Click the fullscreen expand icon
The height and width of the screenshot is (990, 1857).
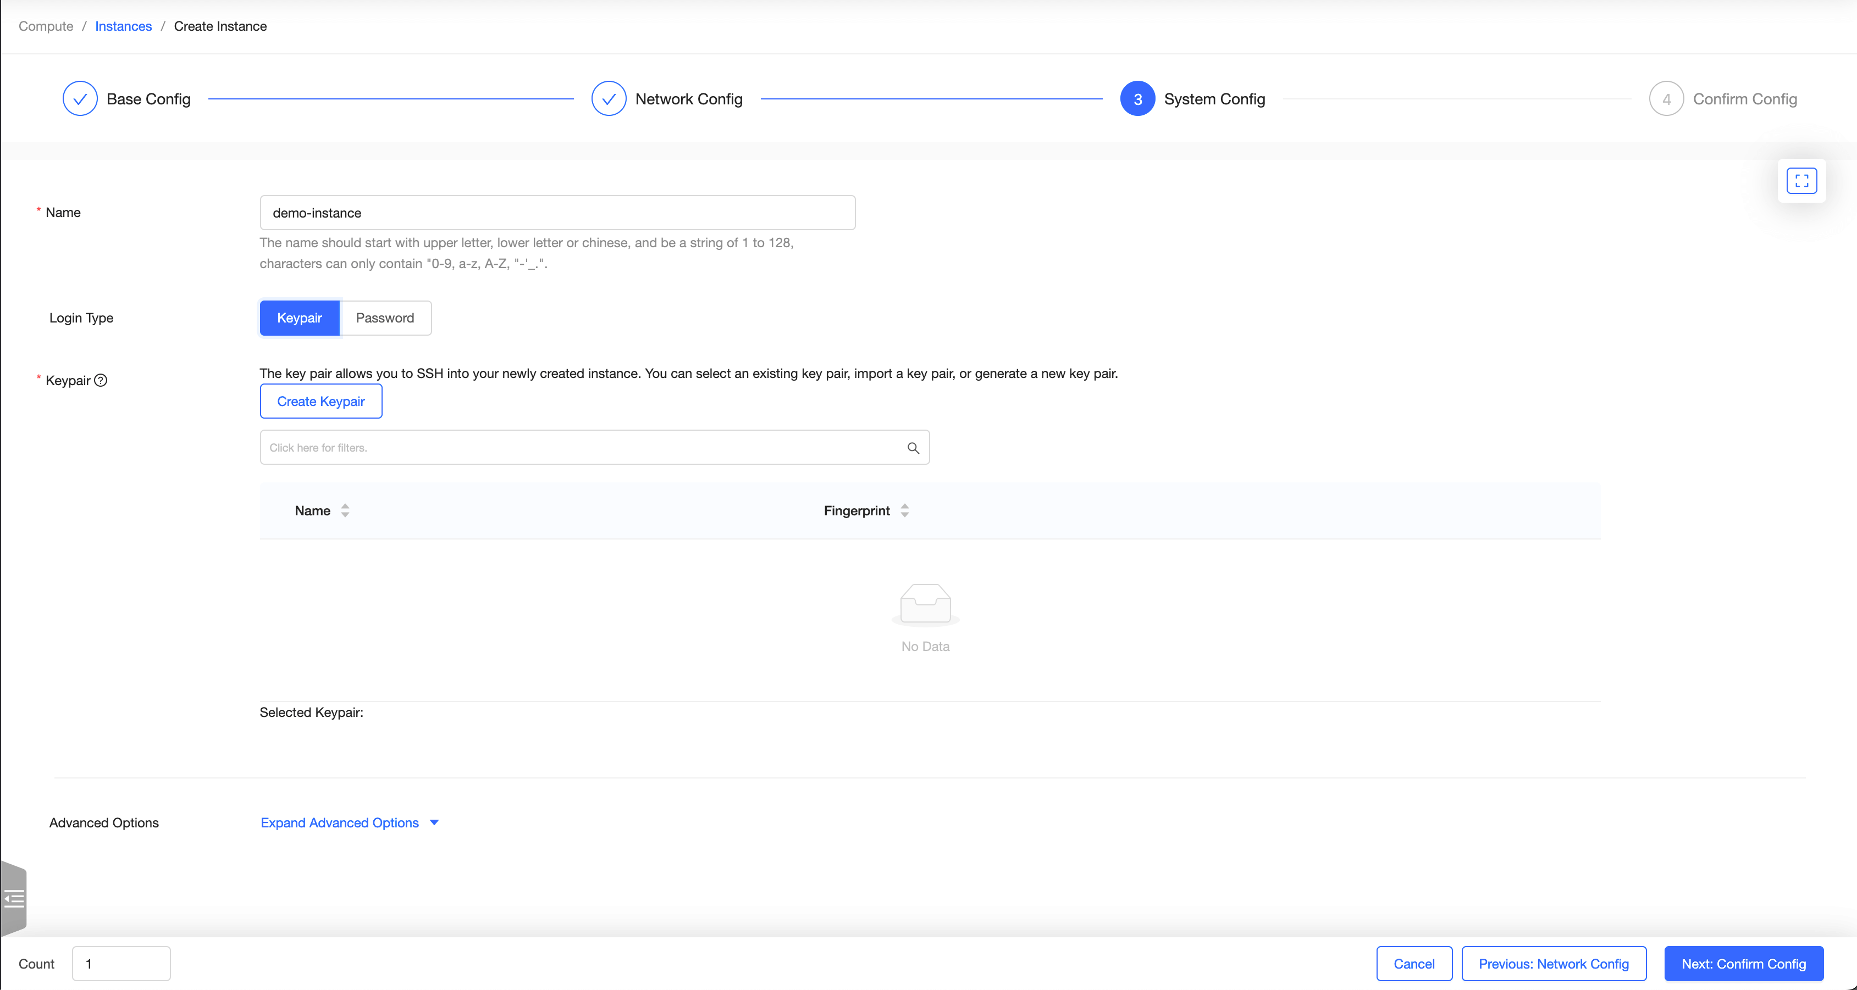1801,181
